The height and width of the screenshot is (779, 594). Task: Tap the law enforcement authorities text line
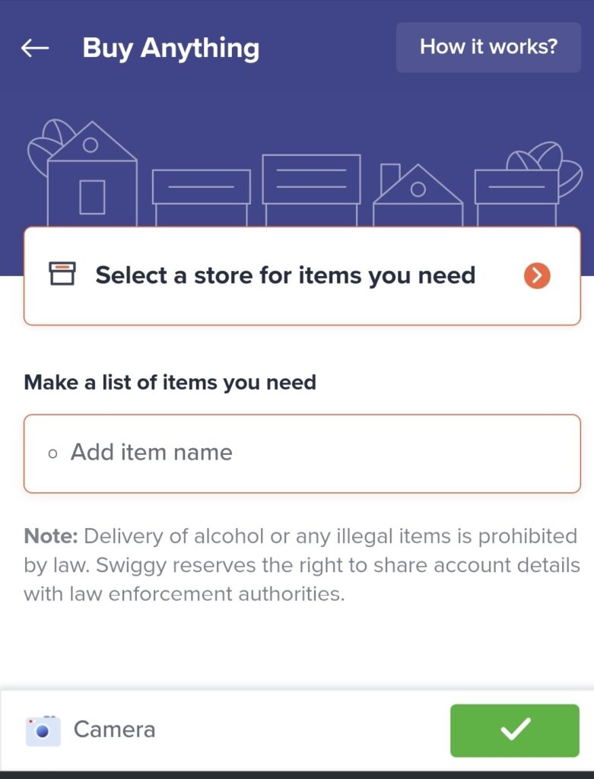pos(184,594)
